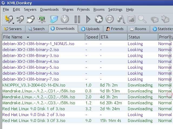Click the green gear toolbar icon
The height and width of the screenshot is (129, 173).
(x=42, y=19)
